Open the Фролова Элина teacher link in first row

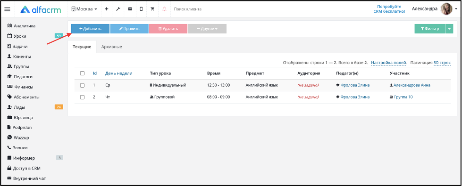click(x=355, y=85)
